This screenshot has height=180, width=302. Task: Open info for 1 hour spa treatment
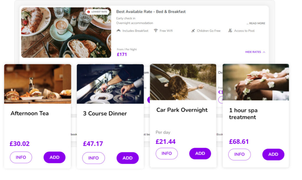[x=239, y=154]
